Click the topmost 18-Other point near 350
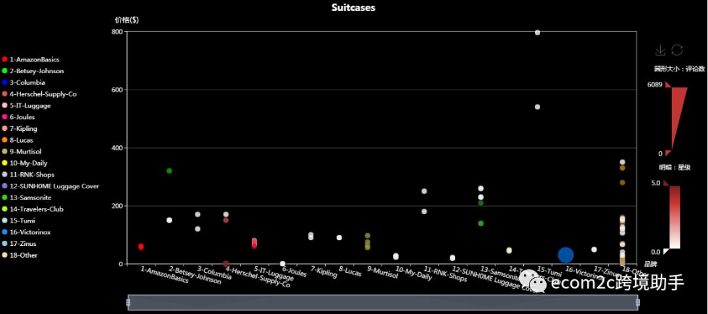This screenshot has height=314, width=708. [622, 162]
